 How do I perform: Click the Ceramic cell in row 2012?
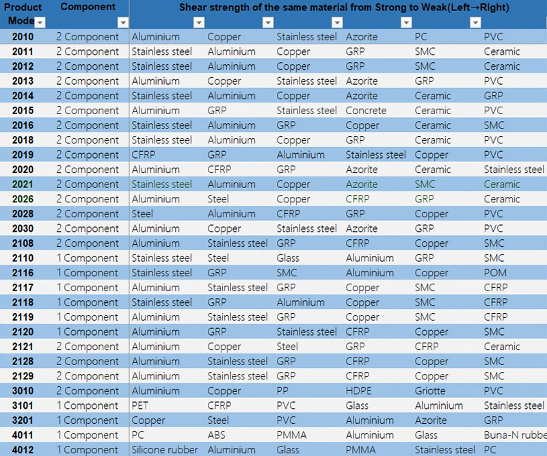[x=502, y=66]
